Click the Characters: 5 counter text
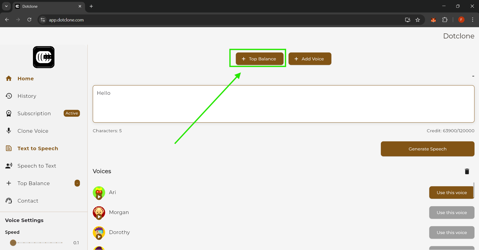This screenshot has height=250, width=479. coord(107,131)
